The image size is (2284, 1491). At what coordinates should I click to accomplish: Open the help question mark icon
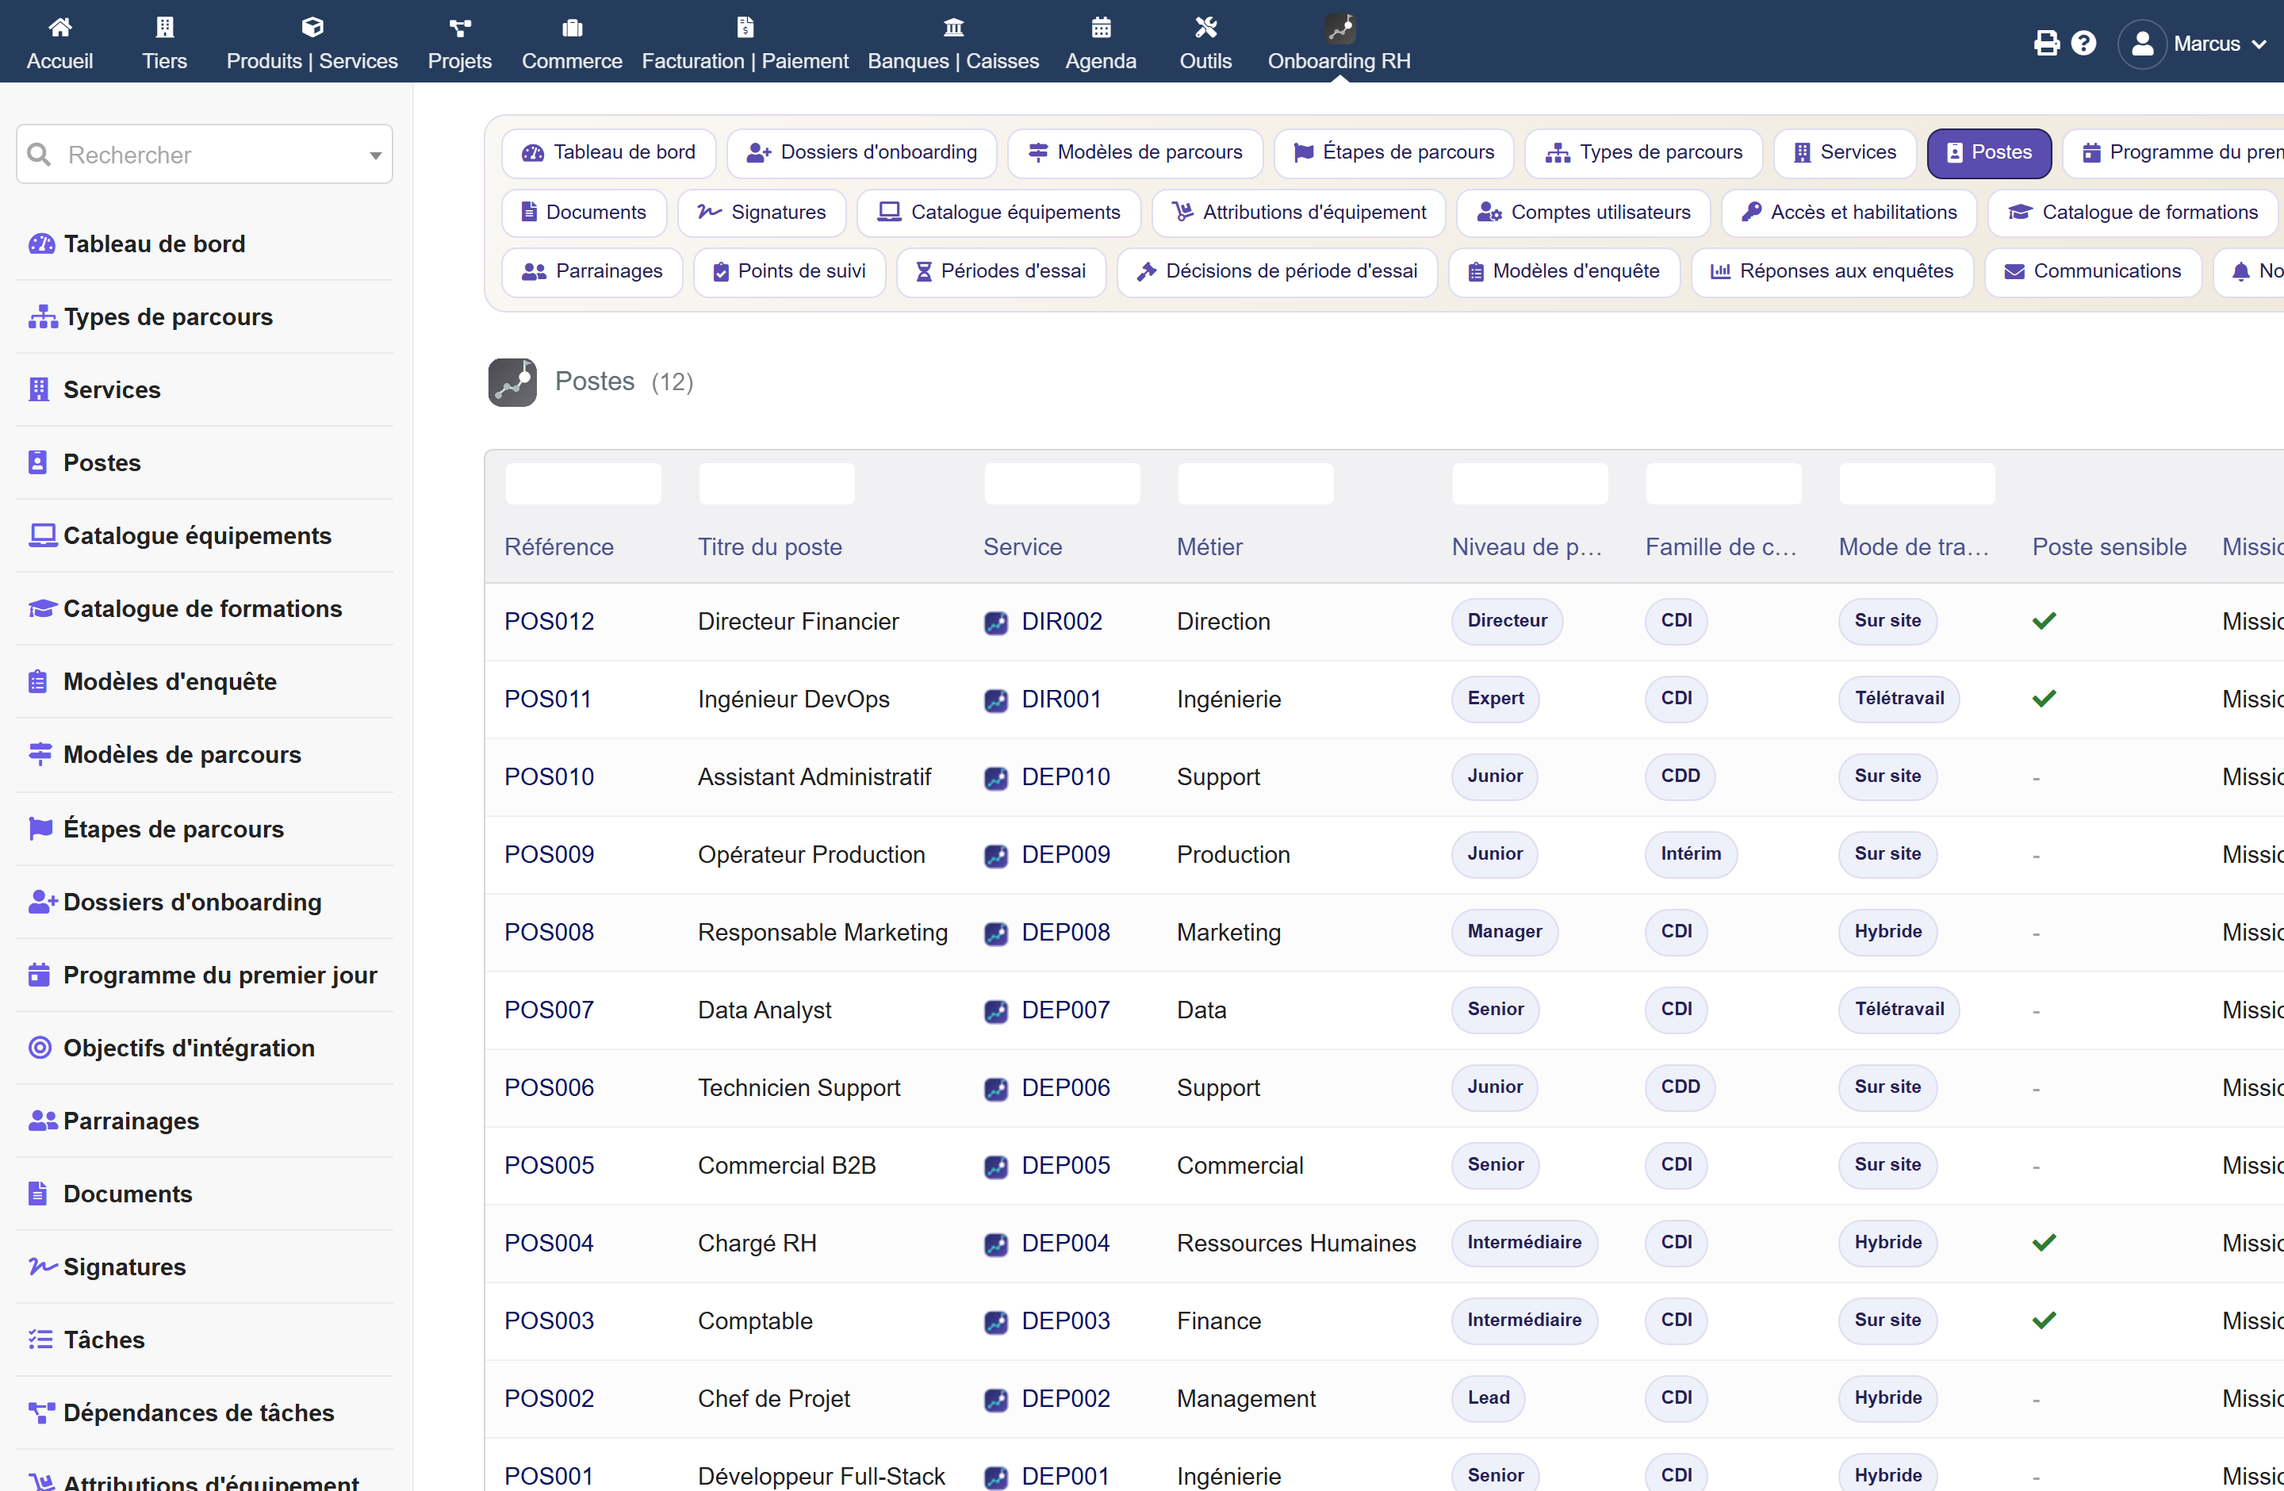2083,43
